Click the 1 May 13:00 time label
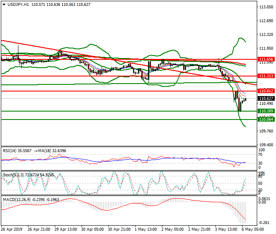 click(146, 229)
